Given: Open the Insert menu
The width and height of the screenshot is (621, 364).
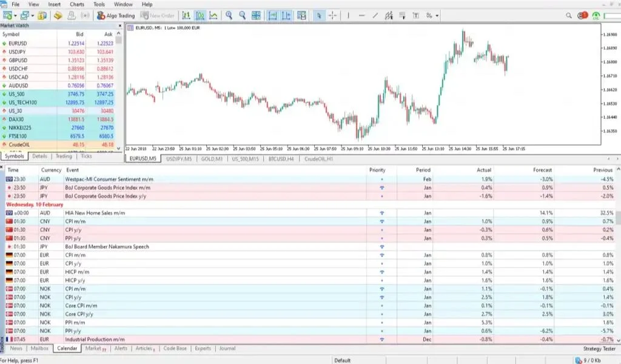Looking at the screenshot, I should (56, 4).
